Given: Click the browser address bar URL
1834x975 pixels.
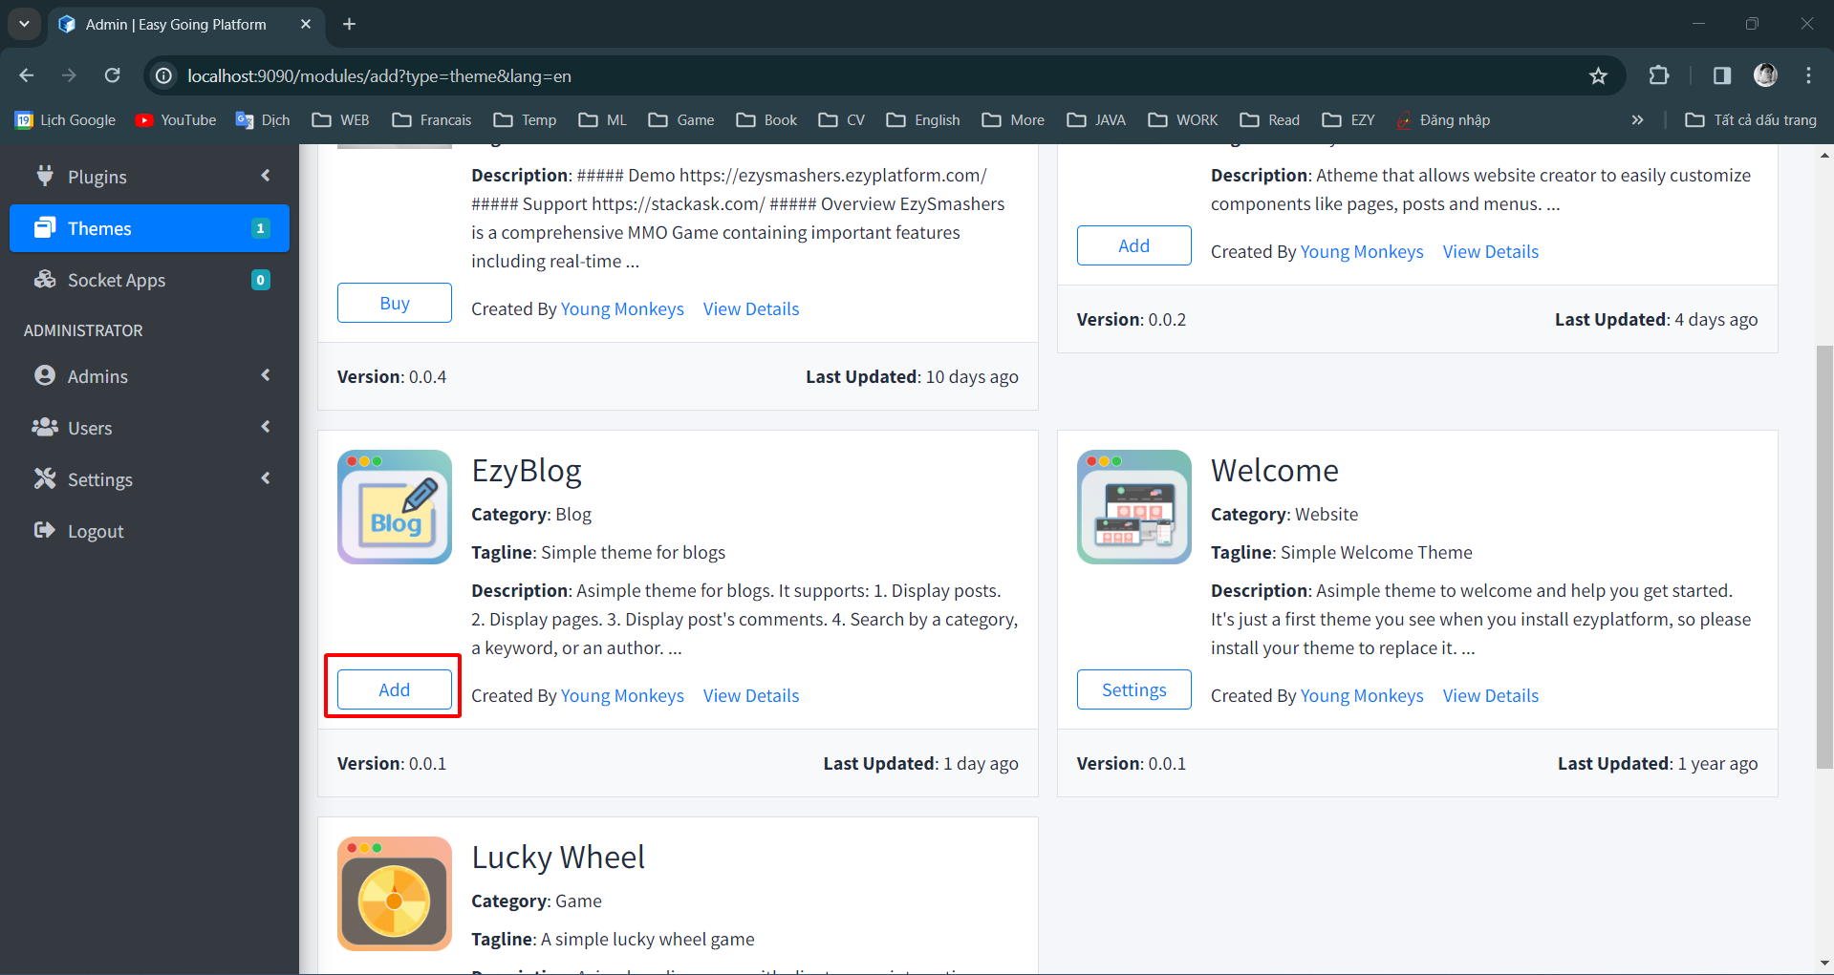Looking at the screenshot, I should (x=379, y=75).
